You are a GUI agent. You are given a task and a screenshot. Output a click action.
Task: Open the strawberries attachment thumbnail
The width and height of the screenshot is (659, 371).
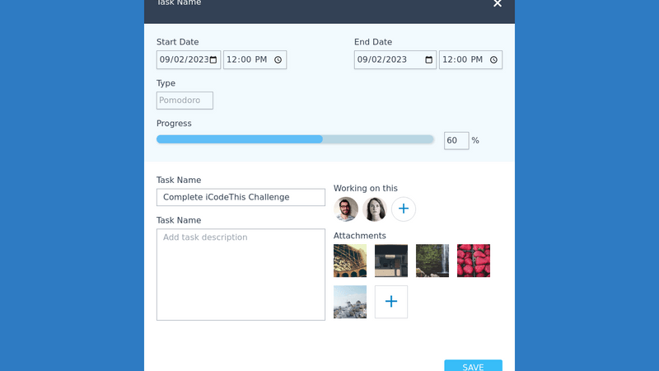point(474,261)
